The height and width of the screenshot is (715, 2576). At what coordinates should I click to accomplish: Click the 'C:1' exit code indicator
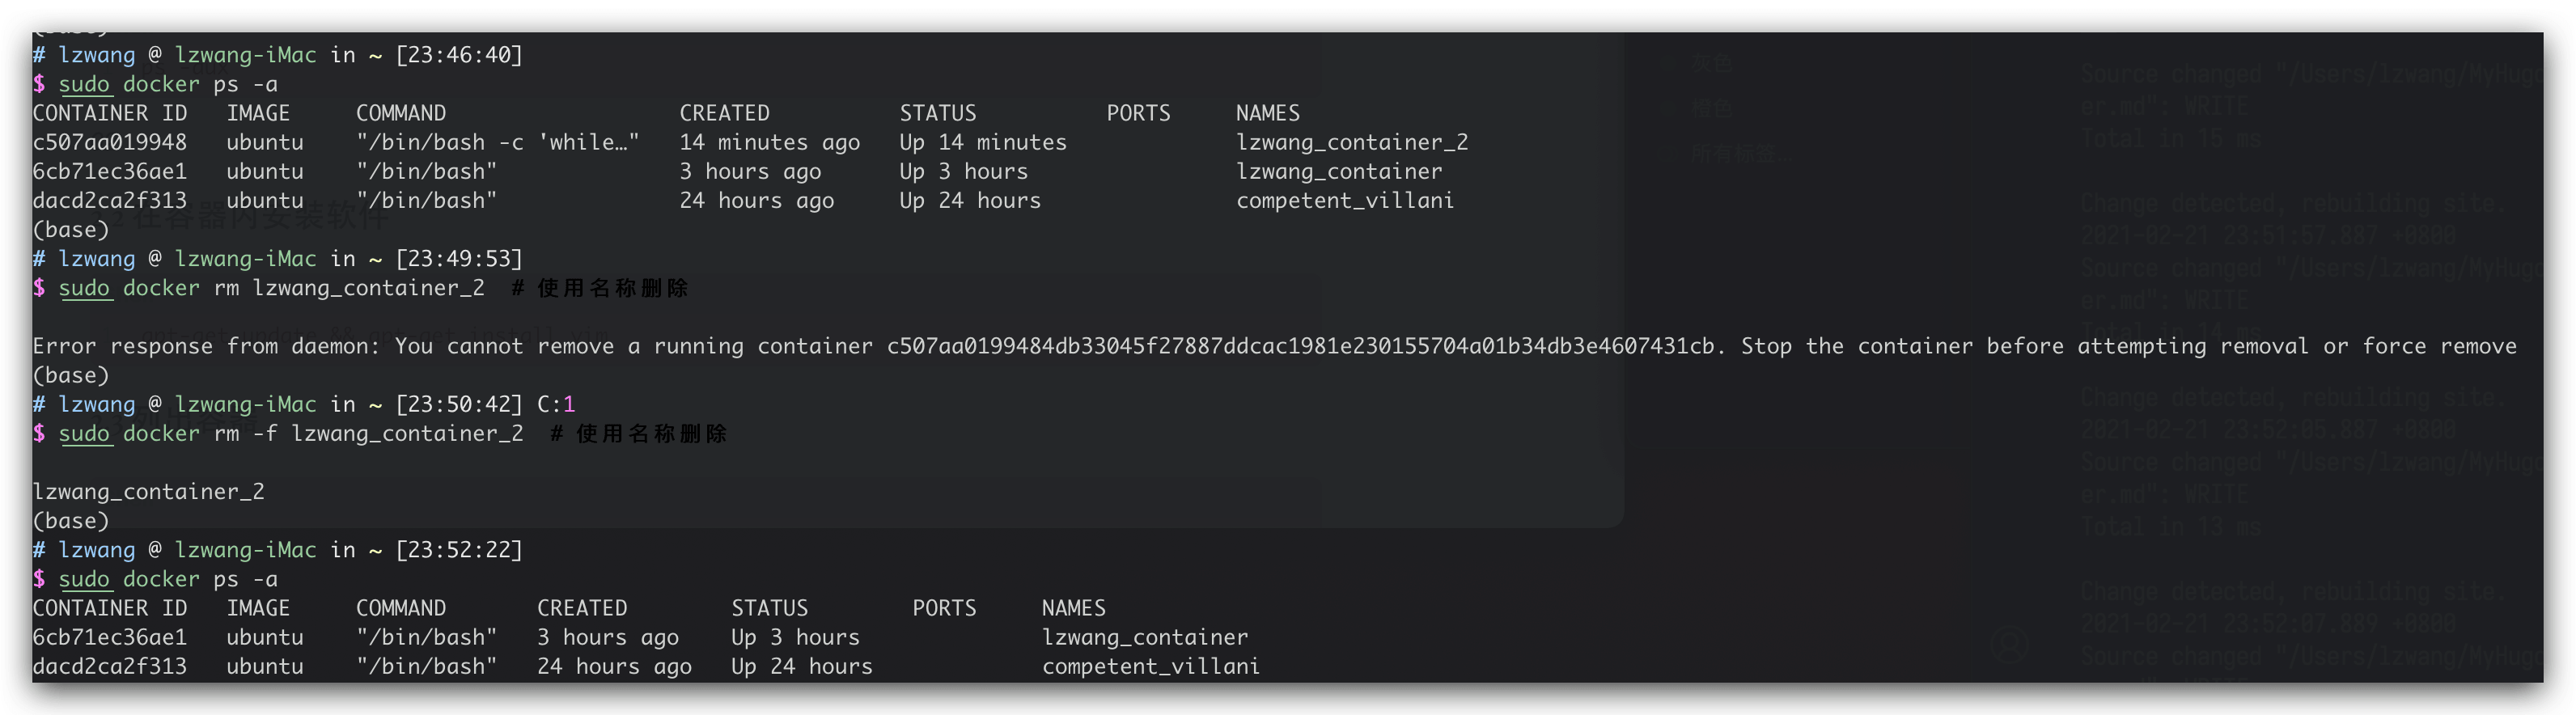click(x=556, y=404)
